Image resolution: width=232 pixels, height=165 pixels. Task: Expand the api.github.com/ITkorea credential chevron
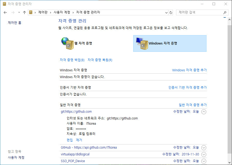click(204, 148)
